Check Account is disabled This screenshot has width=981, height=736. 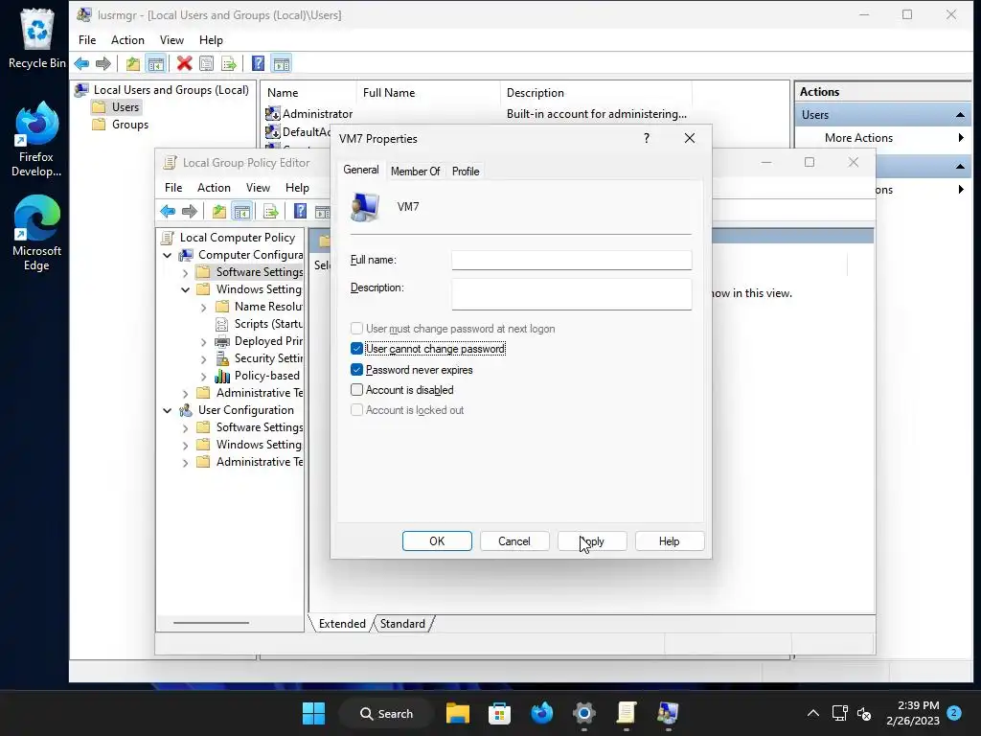coord(356,390)
